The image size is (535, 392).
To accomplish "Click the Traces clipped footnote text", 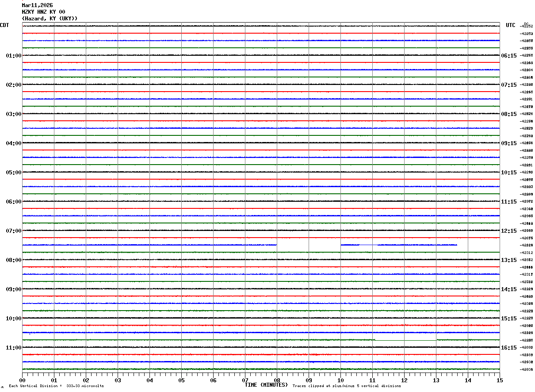I will (x=347, y=386).
